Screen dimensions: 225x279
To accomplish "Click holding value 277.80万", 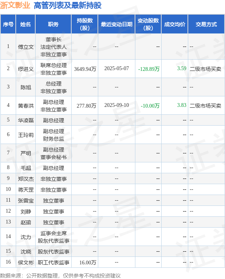I will point(86,106).
